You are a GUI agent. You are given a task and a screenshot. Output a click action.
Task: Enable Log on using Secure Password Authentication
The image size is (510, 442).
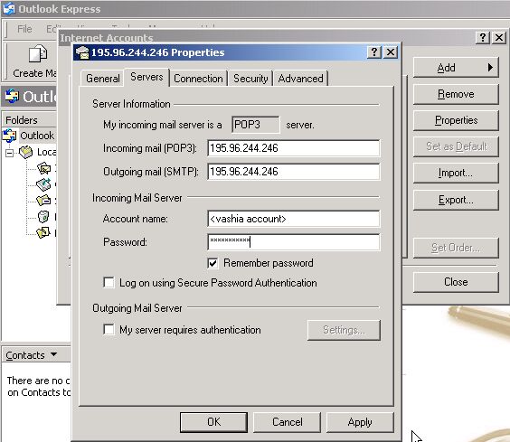coord(109,282)
